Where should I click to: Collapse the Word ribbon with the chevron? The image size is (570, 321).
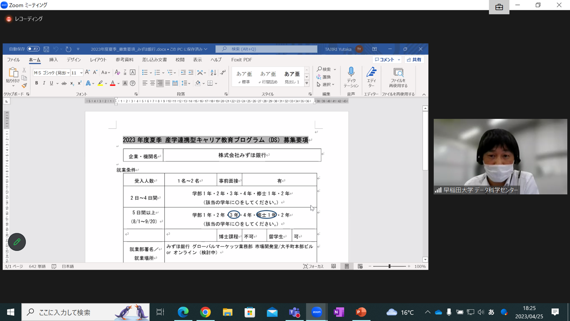(424, 95)
